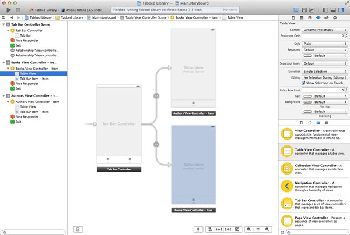This screenshot has width=350, height=235.
Task: Click the object library filter field
Action: click(x=317, y=232)
